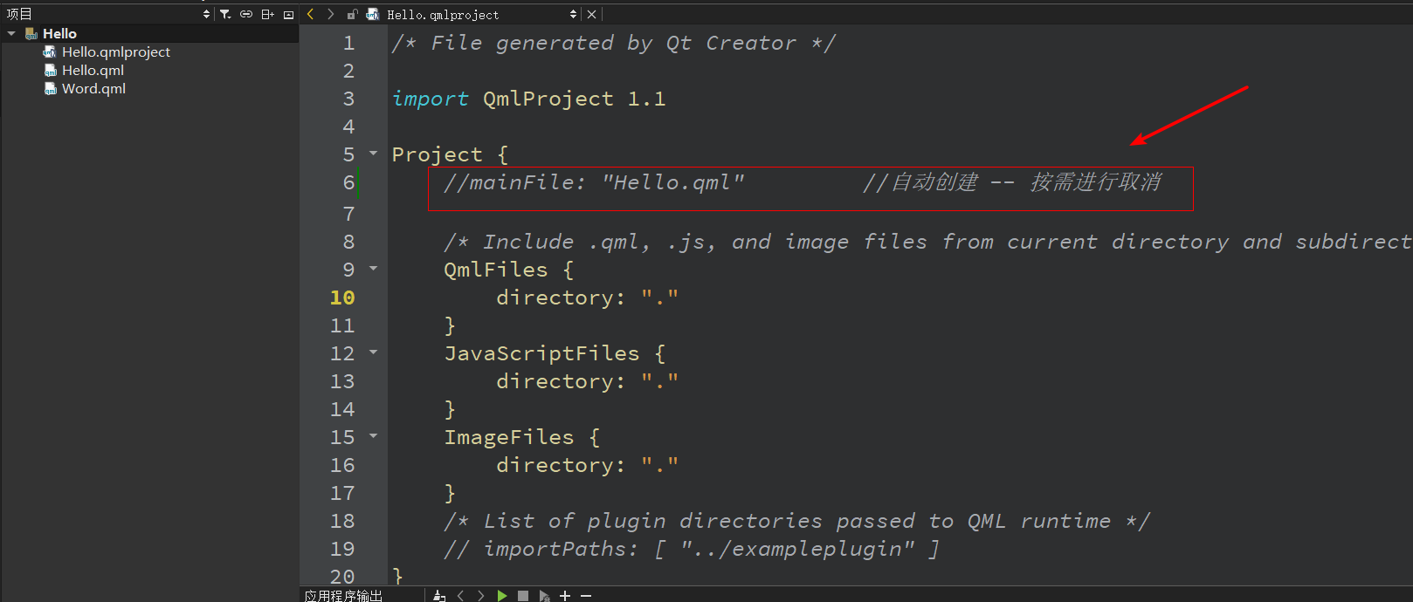The width and height of the screenshot is (1413, 602).
Task: Open Hello.qmlproject in the project tree
Action: 116,51
